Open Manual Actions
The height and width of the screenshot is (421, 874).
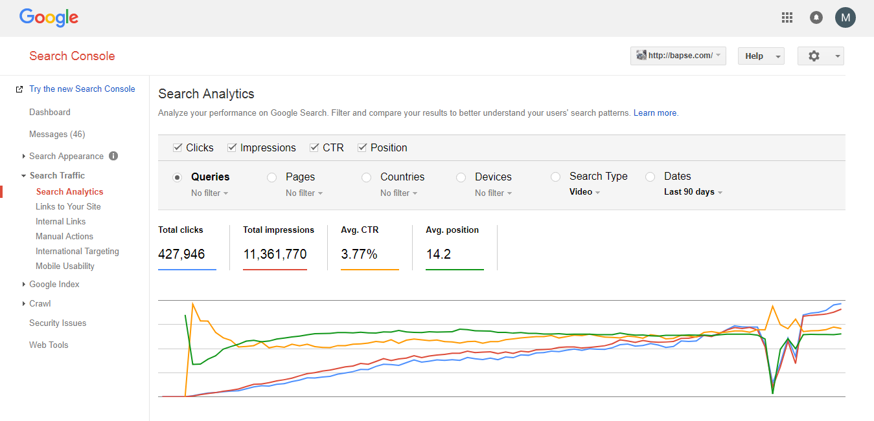tap(64, 236)
